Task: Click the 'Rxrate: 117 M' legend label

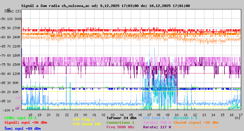Action: click(x=157, y=127)
